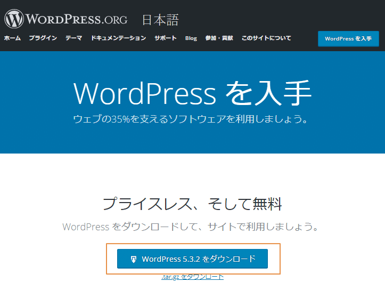Click the large WordPress を入手 heading
Image resolution: width=385 pixels, height=290 pixels.
193,93
